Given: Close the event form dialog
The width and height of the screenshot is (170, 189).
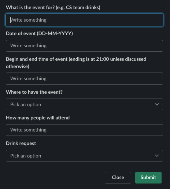Looking at the screenshot, I should 118,178.
